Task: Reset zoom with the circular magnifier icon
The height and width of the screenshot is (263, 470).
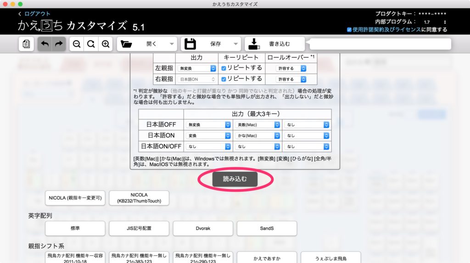Action: tap(91, 44)
